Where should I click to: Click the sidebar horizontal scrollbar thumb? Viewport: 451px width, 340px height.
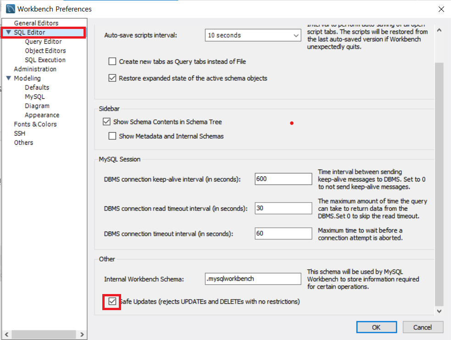point(44,334)
